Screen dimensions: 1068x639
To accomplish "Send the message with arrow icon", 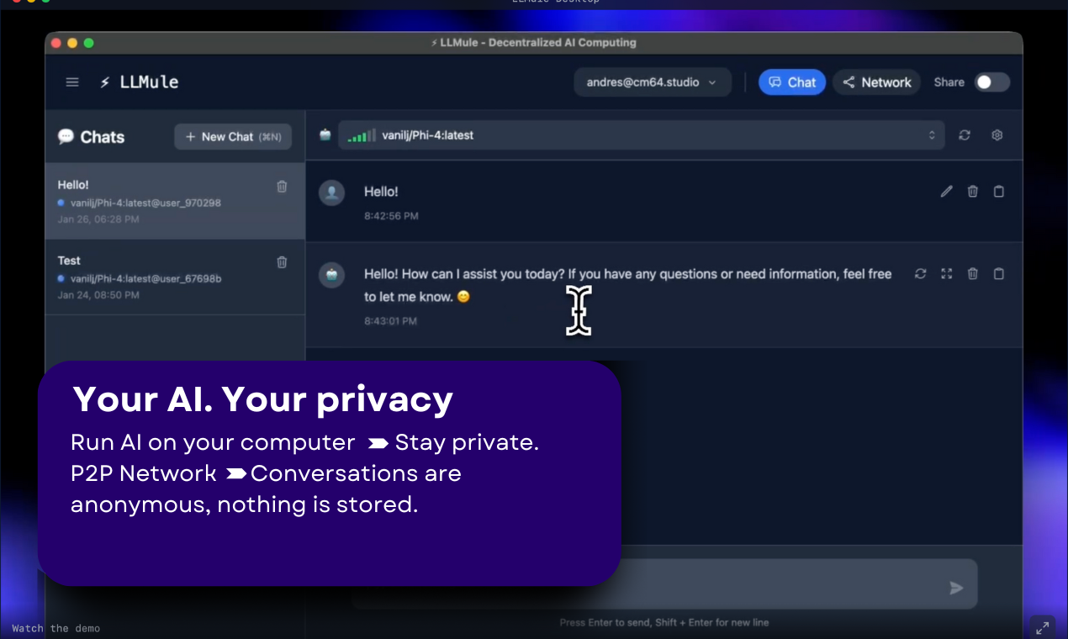I will pos(956,588).
